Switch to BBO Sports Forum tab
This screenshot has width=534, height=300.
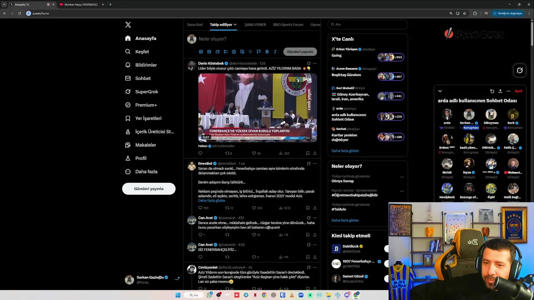[x=288, y=25]
